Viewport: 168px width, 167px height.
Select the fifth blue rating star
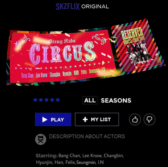[58, 100]
